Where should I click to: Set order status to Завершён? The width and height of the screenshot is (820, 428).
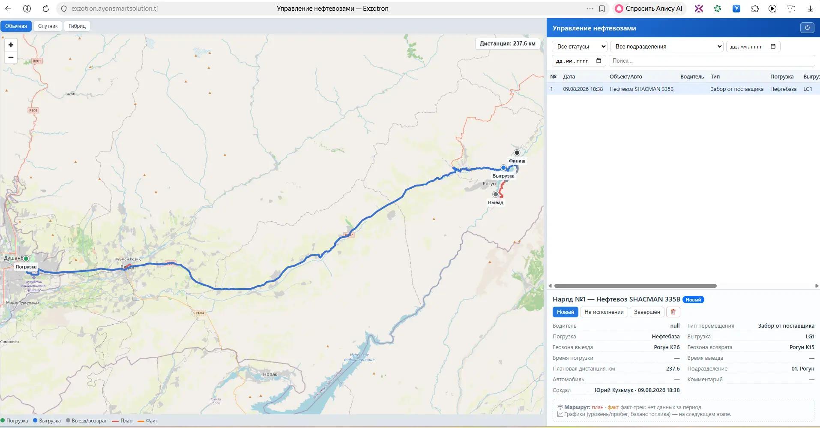(647, 312)
